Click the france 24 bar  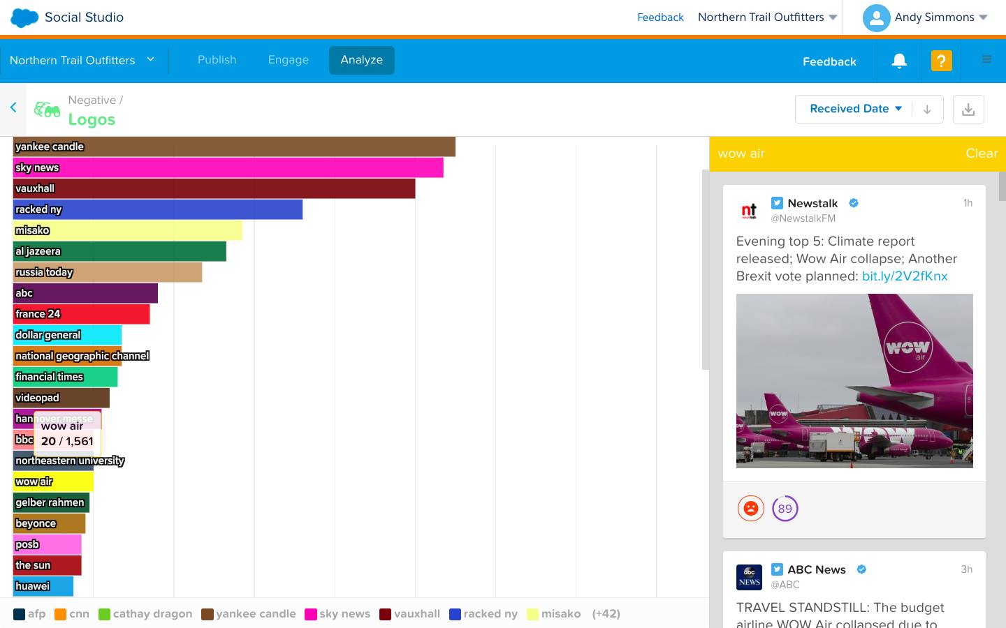click(x=81, y=314)
